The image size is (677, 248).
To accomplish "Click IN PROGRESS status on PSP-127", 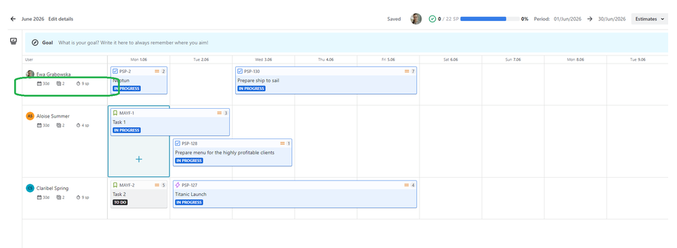I will coord(189,202).
